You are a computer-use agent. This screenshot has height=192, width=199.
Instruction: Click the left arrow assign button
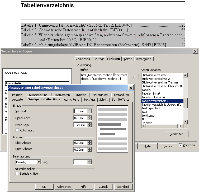pos(134,77)
